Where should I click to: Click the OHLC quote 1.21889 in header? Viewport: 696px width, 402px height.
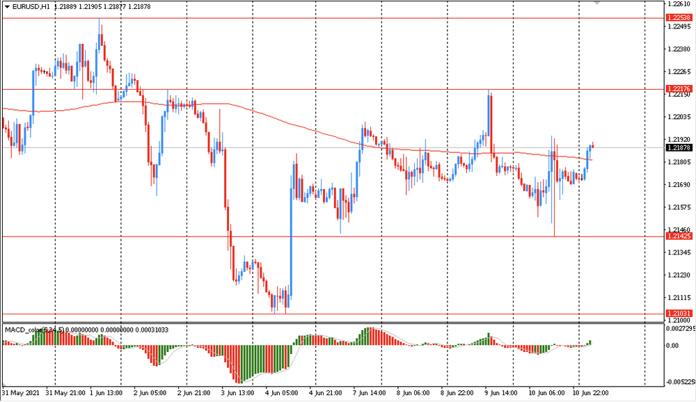[x=65, y=7]
